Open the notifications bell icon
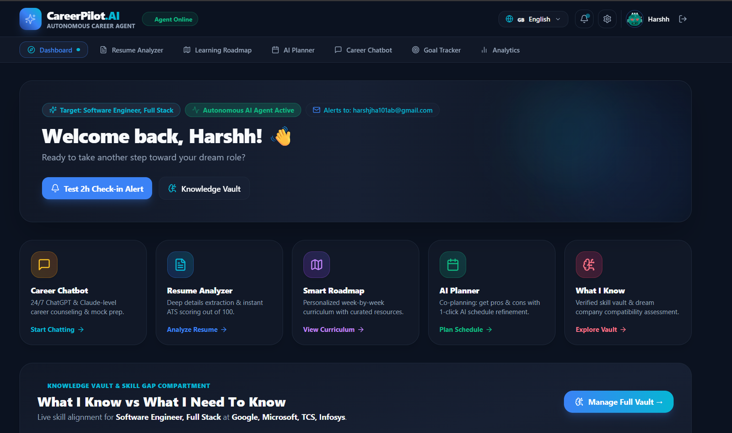 [x=584, y=19]
